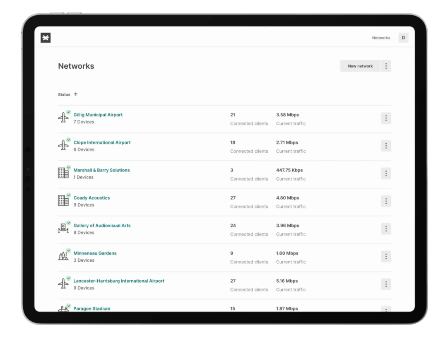443x337 pixels.
Task: Open Gillig Municipal Airport network
Action: click(98, 115)
